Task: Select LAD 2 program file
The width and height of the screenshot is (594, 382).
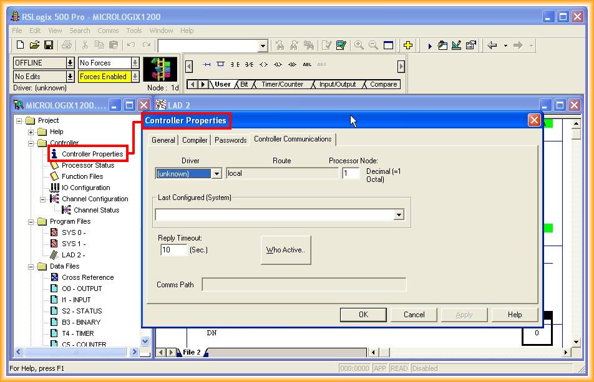Action: coord(72,255)
